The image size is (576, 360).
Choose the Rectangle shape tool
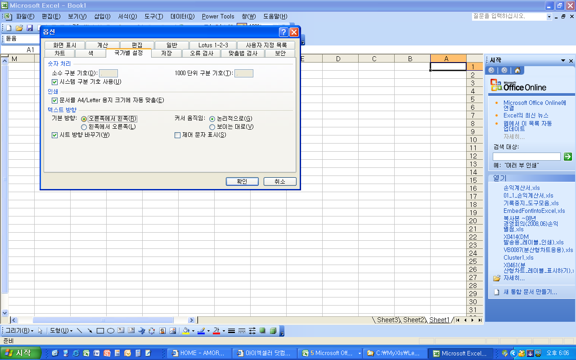click(100, 331)
